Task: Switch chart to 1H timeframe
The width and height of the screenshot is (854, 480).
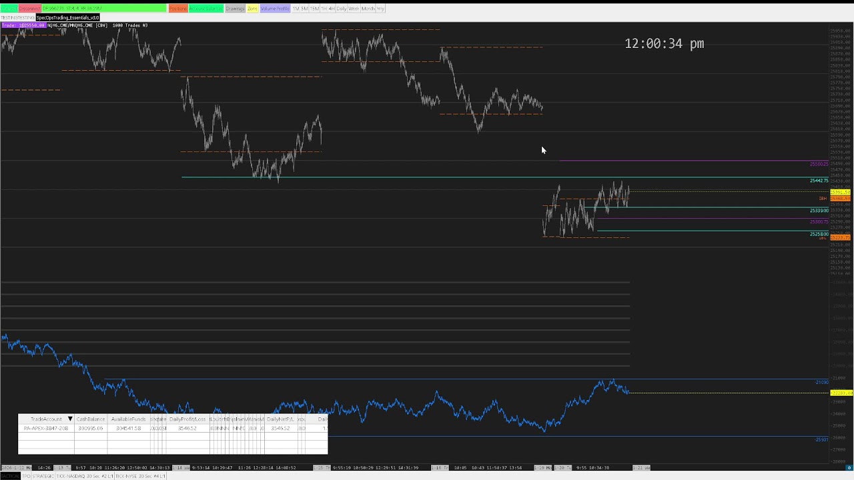Action: (324, 9)
